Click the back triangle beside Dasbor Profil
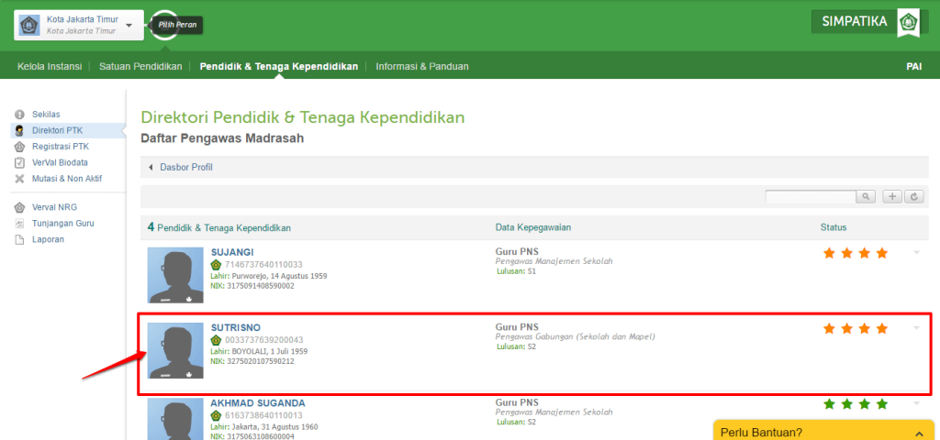 pos(151,168)
